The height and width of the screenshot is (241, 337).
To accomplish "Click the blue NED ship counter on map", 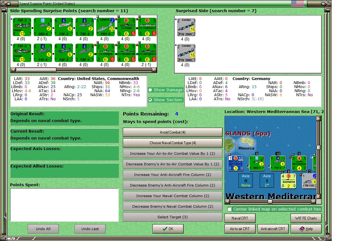I will [x=236, y=163].
